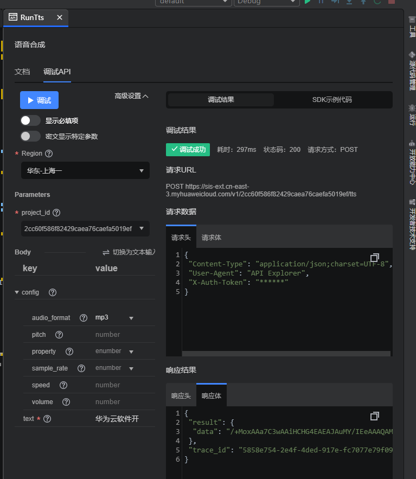Open help tooltip for project_id

coord(56,213)
